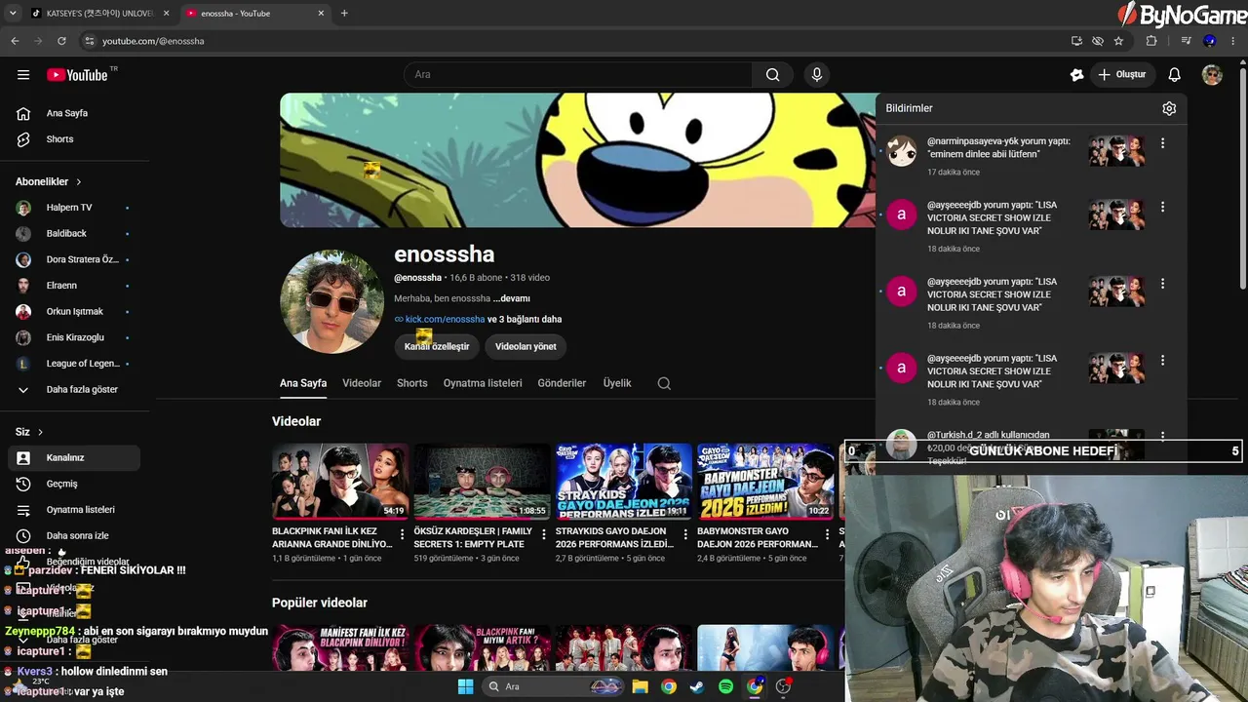
Task: Open Baldiback subscription
Action: click(74, 234)
